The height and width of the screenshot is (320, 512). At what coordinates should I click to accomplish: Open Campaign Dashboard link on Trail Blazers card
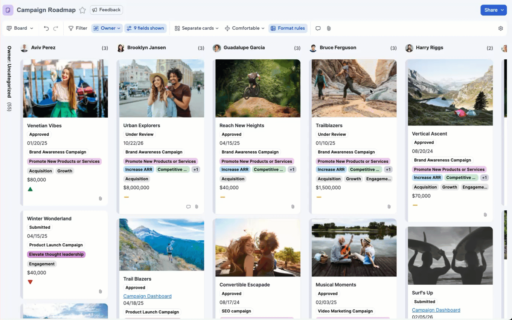tap(147, 296)
